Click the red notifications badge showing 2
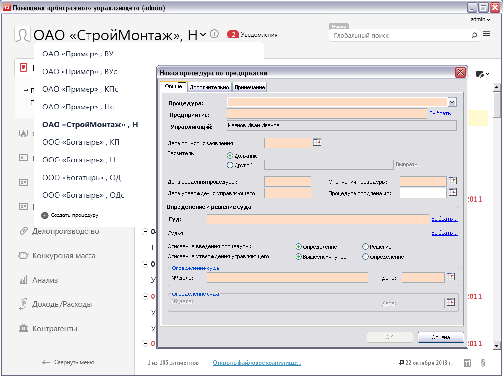The image size is (503, 377). coord(233,34)
